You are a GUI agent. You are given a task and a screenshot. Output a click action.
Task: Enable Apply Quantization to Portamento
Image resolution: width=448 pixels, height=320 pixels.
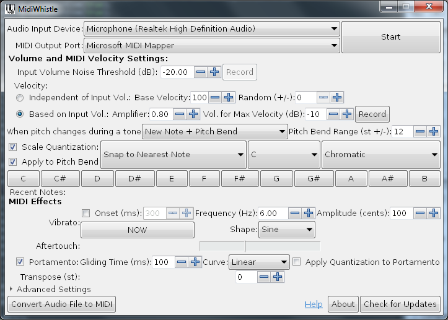[x=297, y=262]
